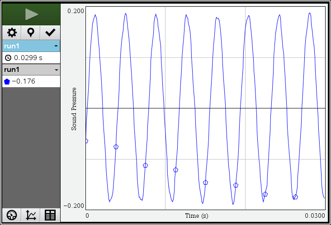The height and width of the screenshot is (225, 331).
Task: Open the gear collection setup icon
Action: pyautogui.click(x=12, y=33)
